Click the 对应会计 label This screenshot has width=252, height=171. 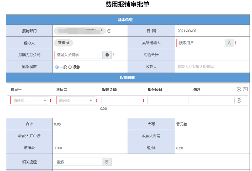pos(151,55)
